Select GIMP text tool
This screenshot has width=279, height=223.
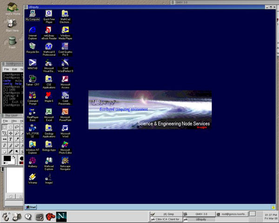pyautogui.click(x=11, y=139)
